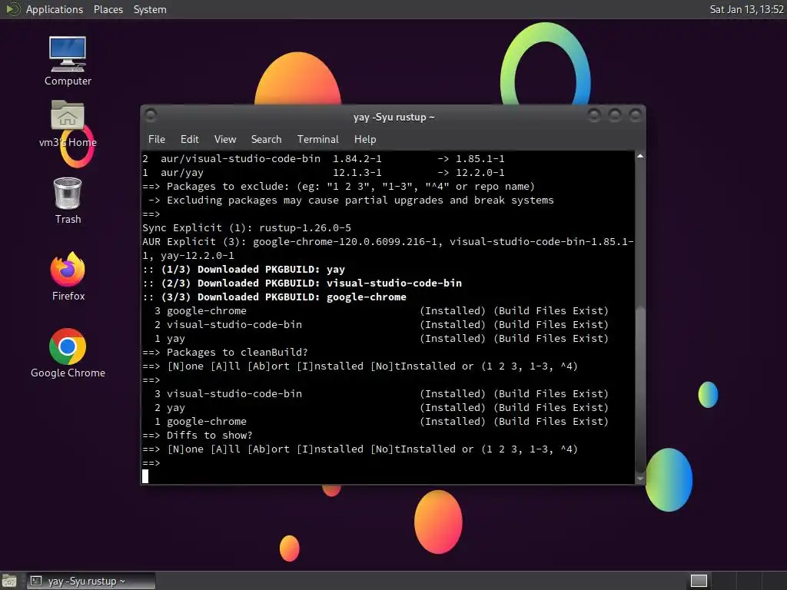Click '(2/3) Downloaded PKGBUILD: visual-studio-code-bin' line
The width and height of the screenshot is (787, 590).
pos(302,283)
